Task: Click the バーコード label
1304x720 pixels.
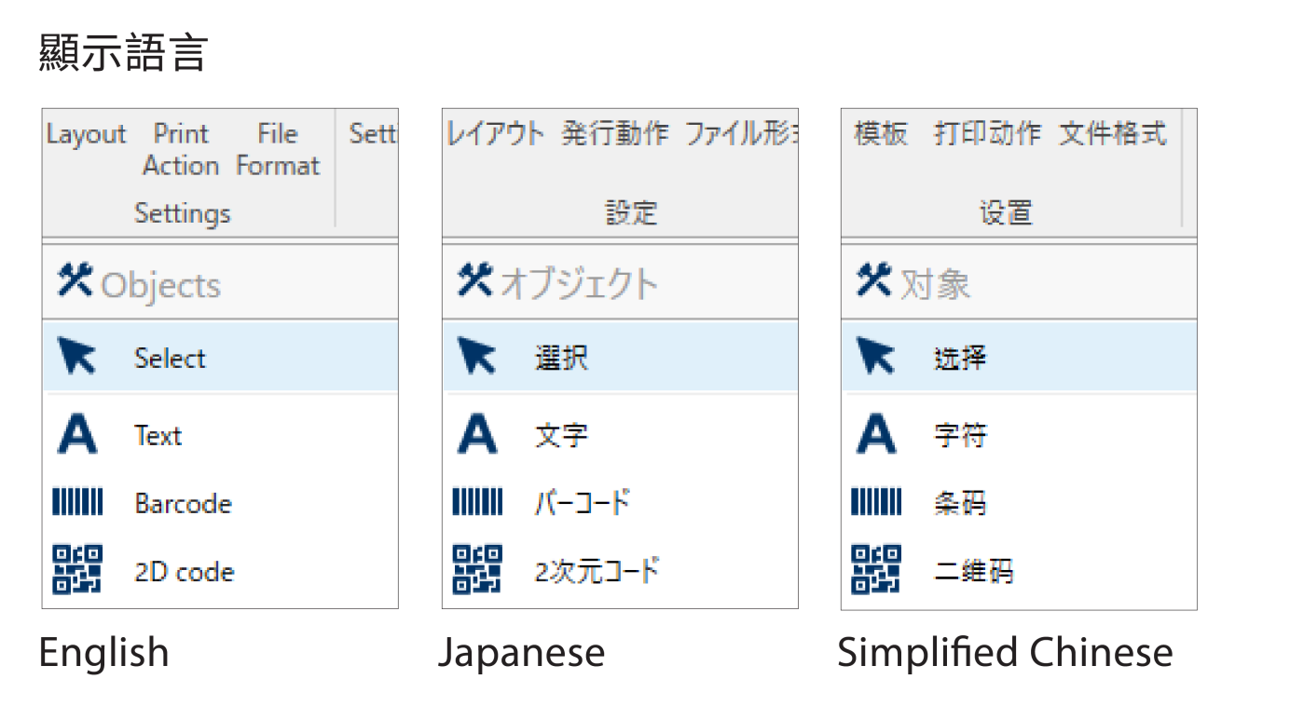Action: (583, 503)
